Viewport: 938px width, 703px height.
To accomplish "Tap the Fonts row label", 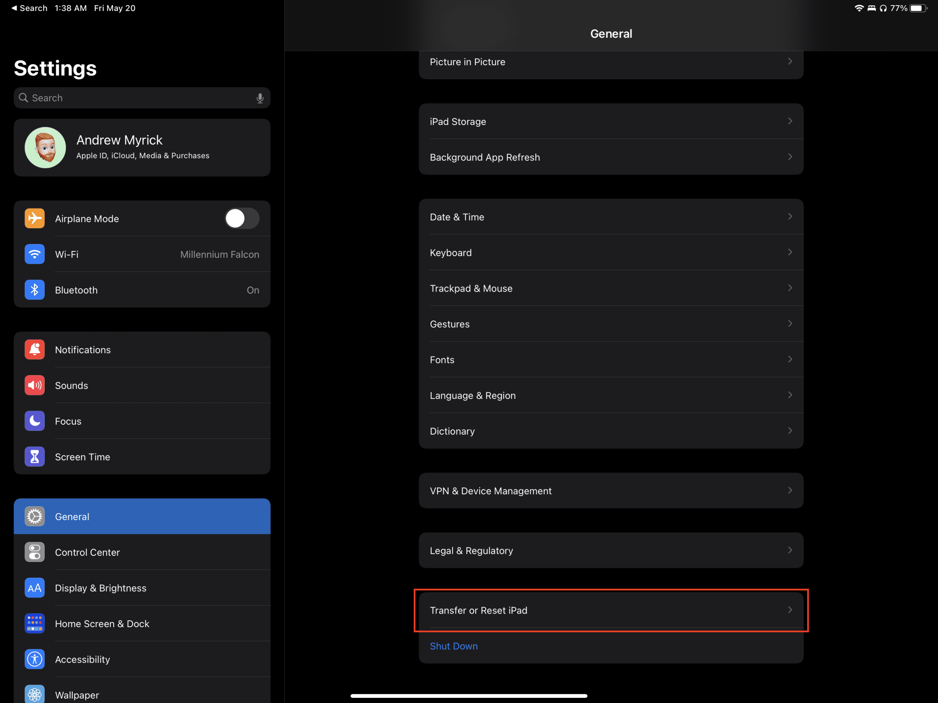I will pos(442,359).
